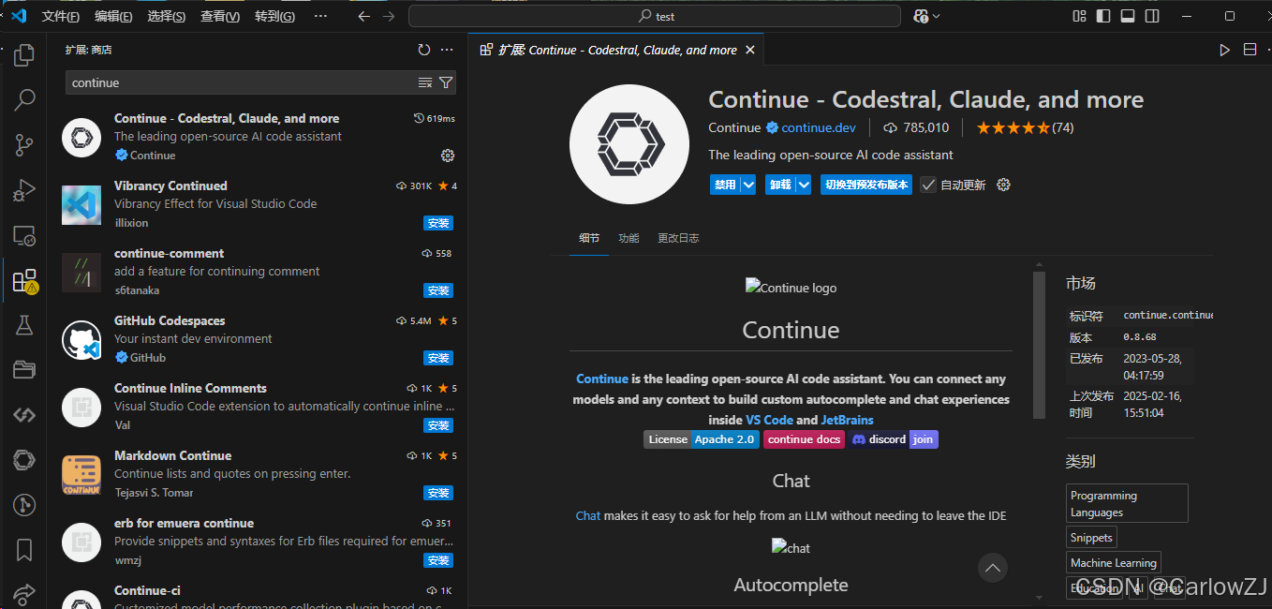Toggle secondary side bar visibility
This screenshot has width=1272, height=609.
[1153, 16]
